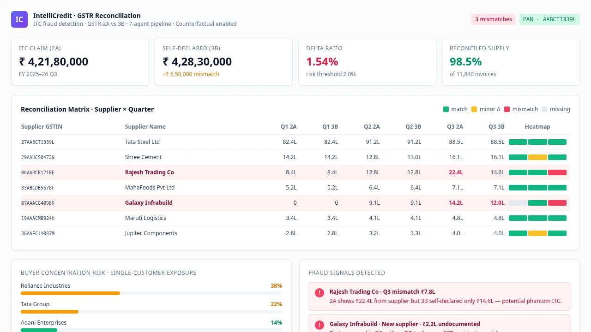The height and width of the screenshot is (332, 591).
Task: Click Galaxy Infrabuild's red heatmap cell
Action: pos(557,203)
